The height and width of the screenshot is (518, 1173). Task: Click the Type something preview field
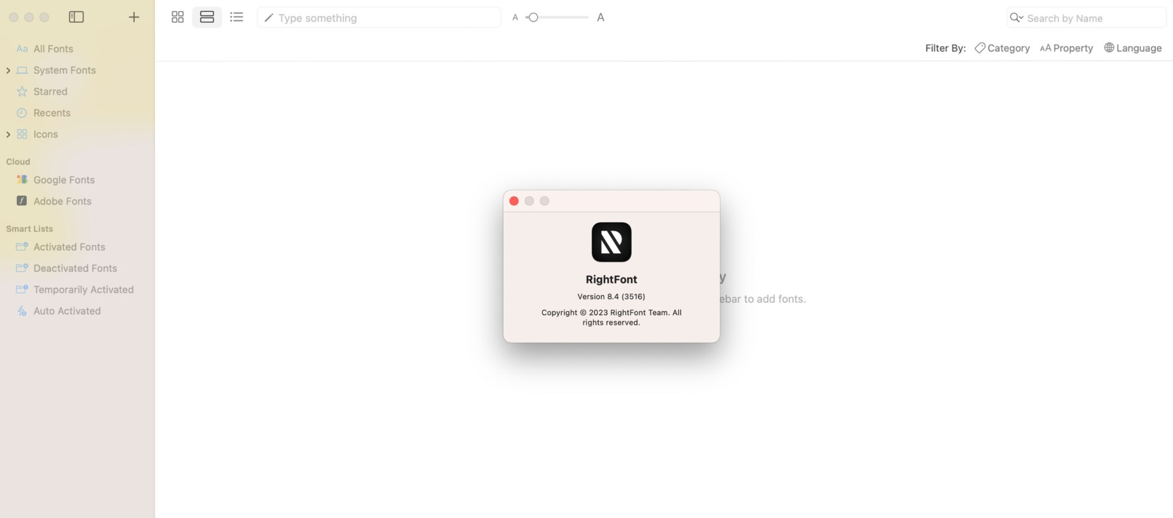click(379, 18)
